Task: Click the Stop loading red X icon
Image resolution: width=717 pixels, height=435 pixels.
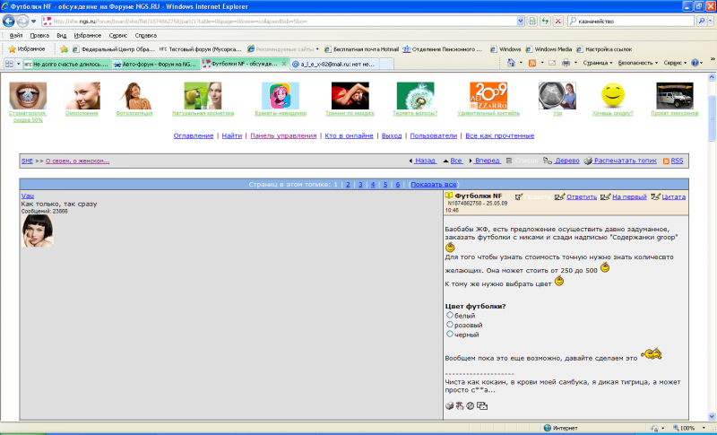Action: (x=557, y=21)
